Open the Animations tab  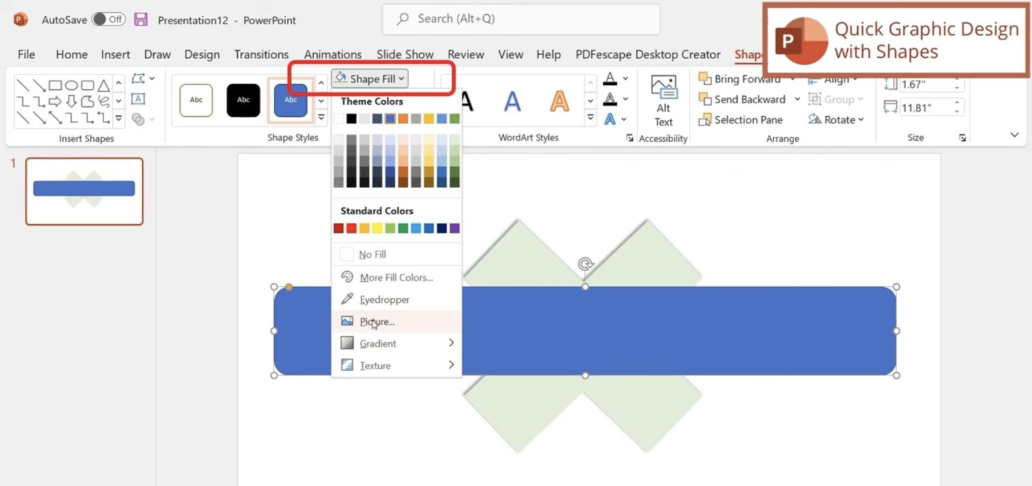pos(333,54)
